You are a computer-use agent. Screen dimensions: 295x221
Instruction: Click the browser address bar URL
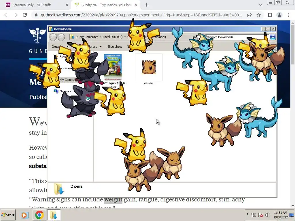click(x=141, y=15)
